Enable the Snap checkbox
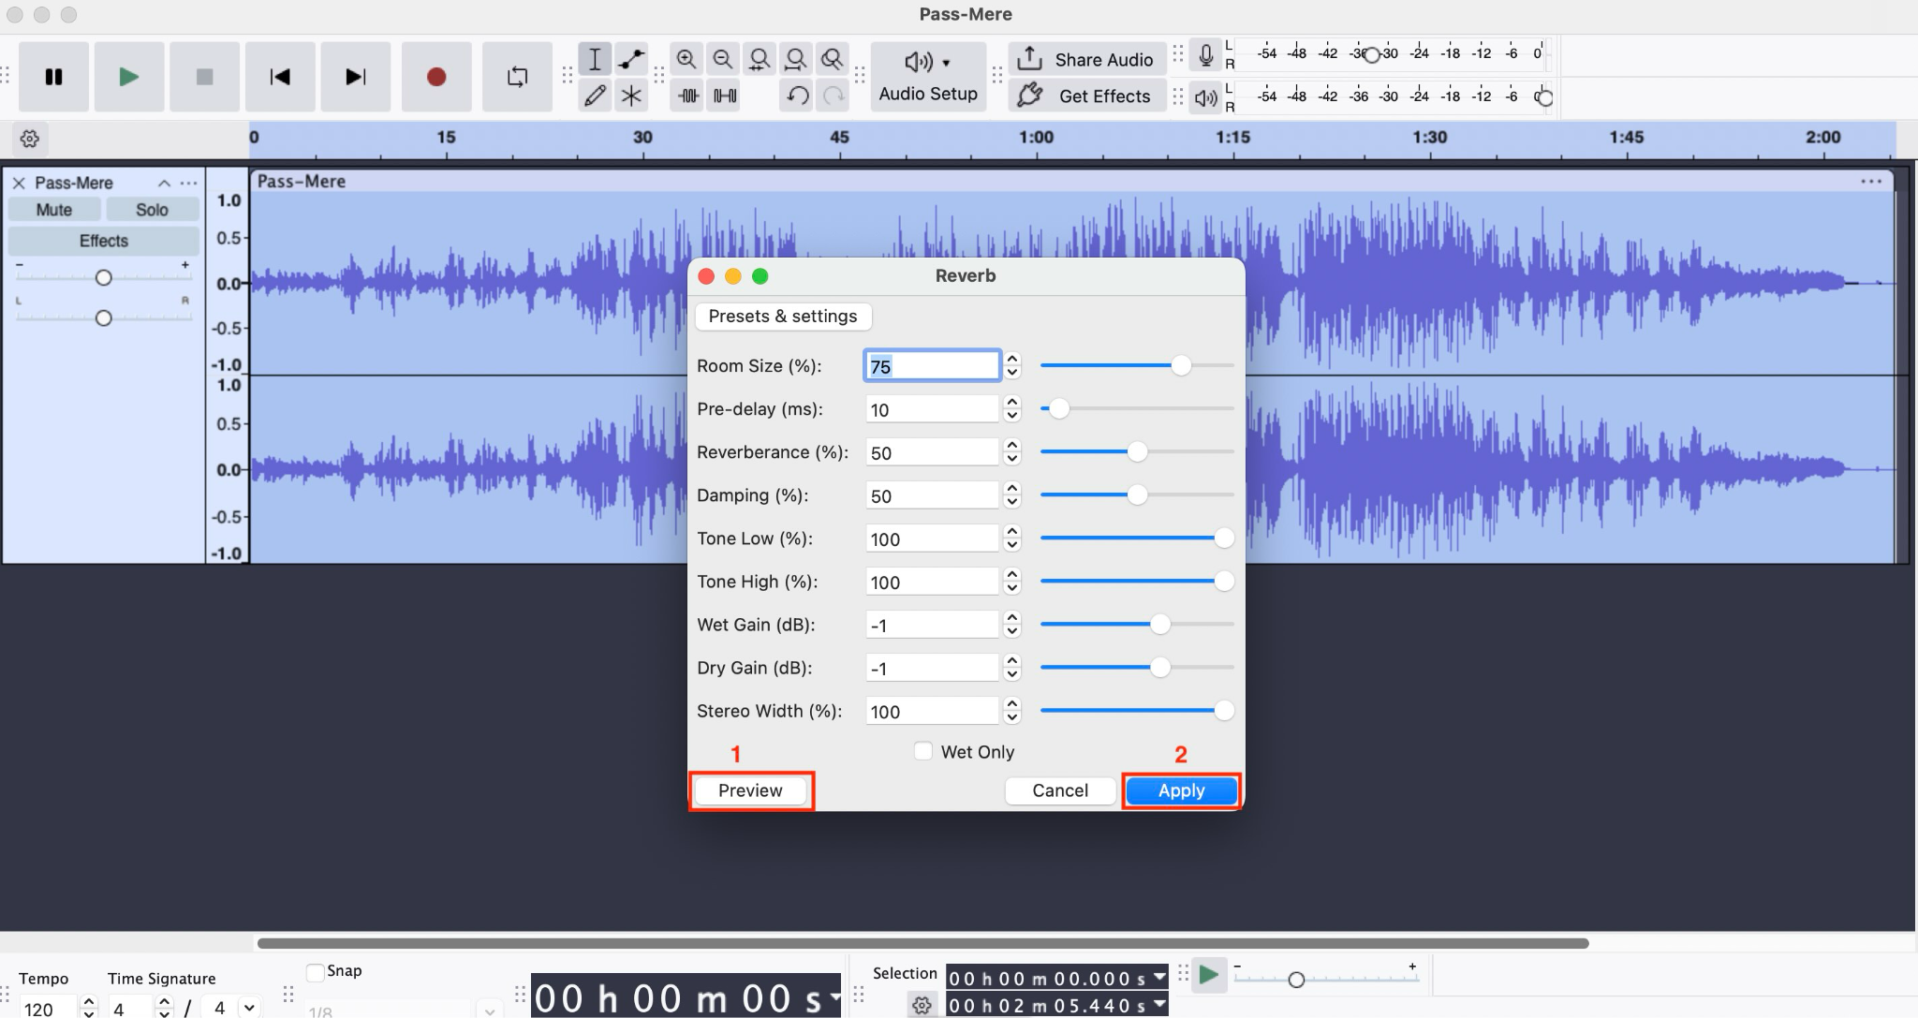 [x=316, y=972]
